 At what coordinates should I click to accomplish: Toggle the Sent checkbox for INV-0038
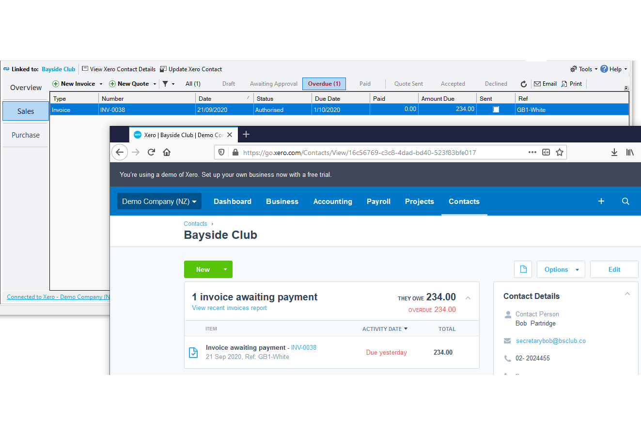(x=496, y=109)
